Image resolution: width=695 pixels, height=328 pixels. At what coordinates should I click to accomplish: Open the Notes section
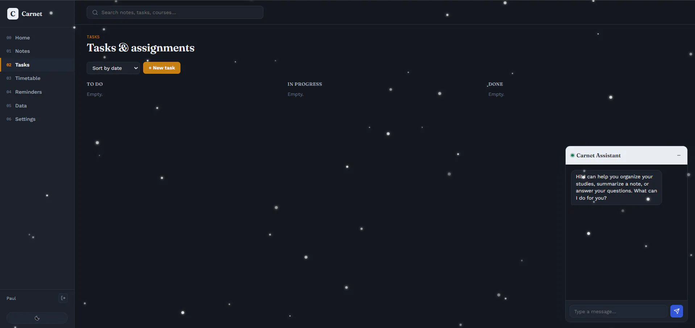click(37, 51)
